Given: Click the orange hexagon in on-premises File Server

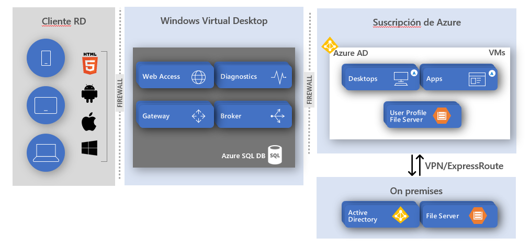Looking at the screenshot, I should 478,216.
